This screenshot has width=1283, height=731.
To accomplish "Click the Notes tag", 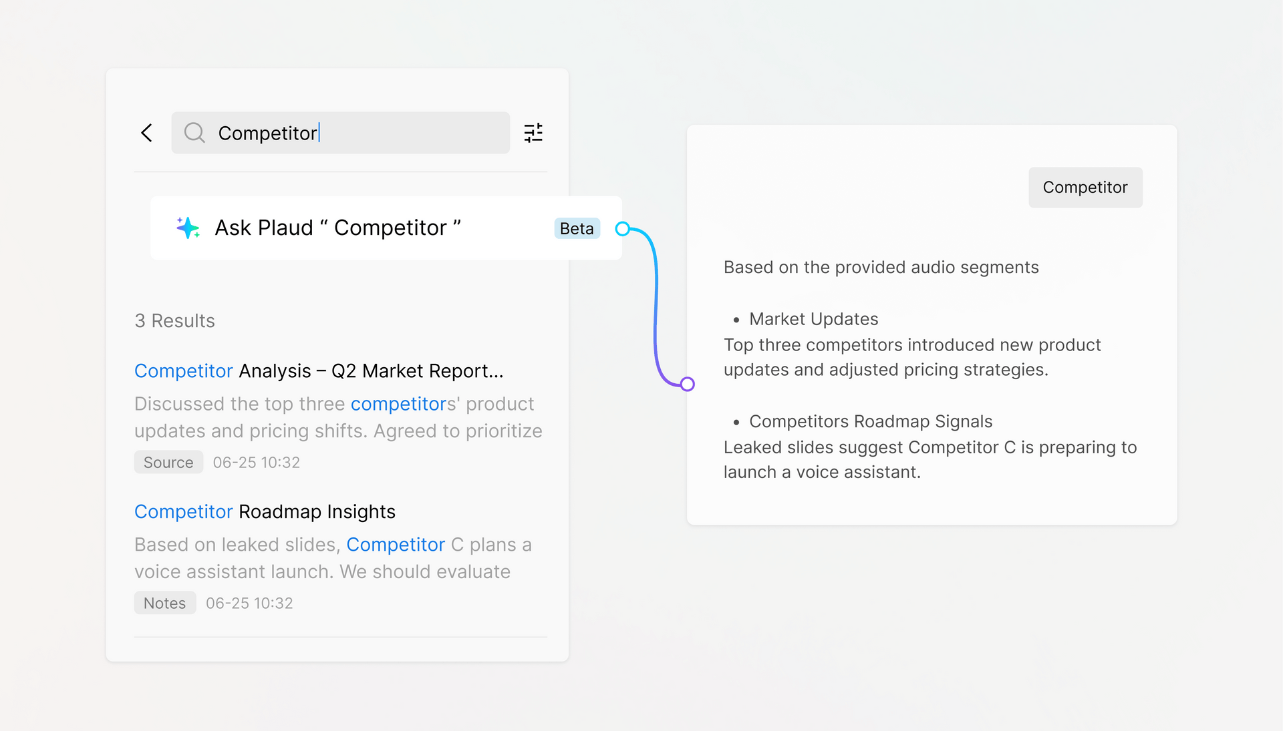I will click(x=164, y=603).
